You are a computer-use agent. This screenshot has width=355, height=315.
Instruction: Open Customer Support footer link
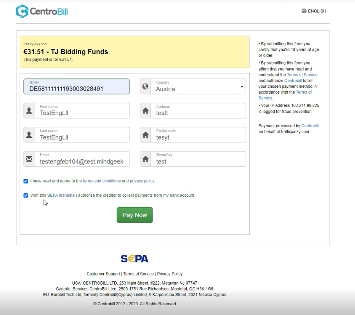click(103, 274)
